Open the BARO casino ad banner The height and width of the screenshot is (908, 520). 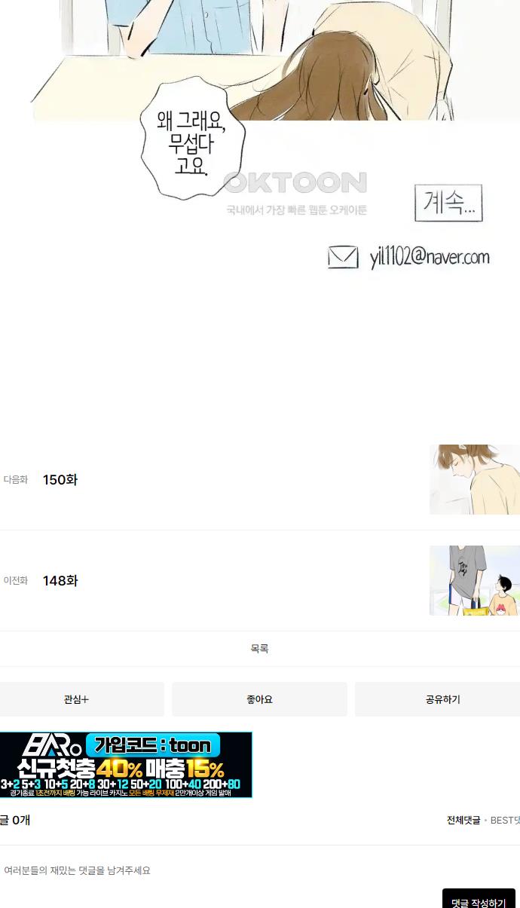click(126, 765)
